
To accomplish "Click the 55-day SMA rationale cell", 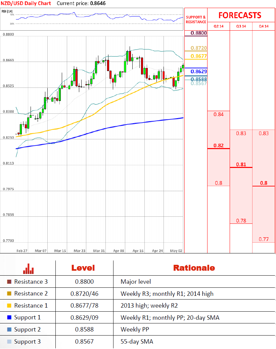I will (x=137, y=342).
